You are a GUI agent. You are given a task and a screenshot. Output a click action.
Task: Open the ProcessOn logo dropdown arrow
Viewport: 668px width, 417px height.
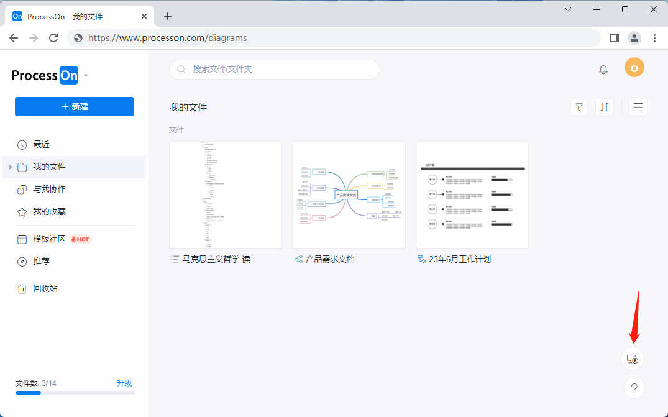coord(86,75)
